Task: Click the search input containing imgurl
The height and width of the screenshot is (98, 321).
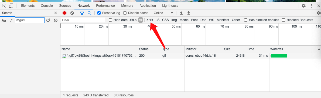Action: (30, 20)
